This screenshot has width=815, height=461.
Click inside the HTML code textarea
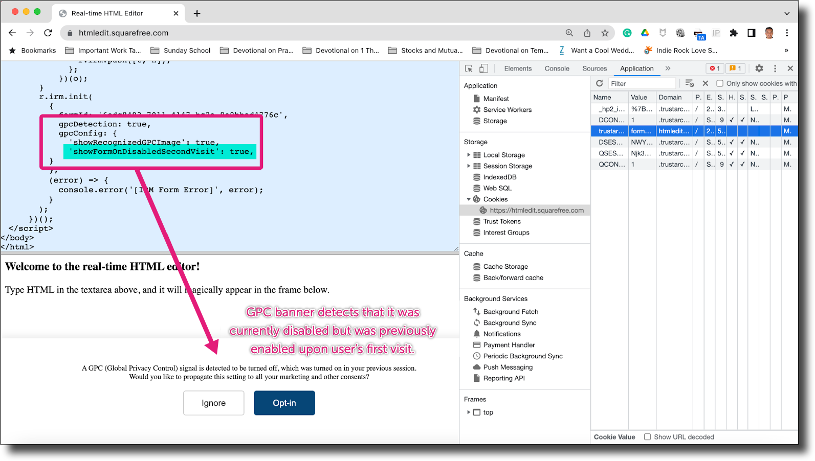[230, 156]
